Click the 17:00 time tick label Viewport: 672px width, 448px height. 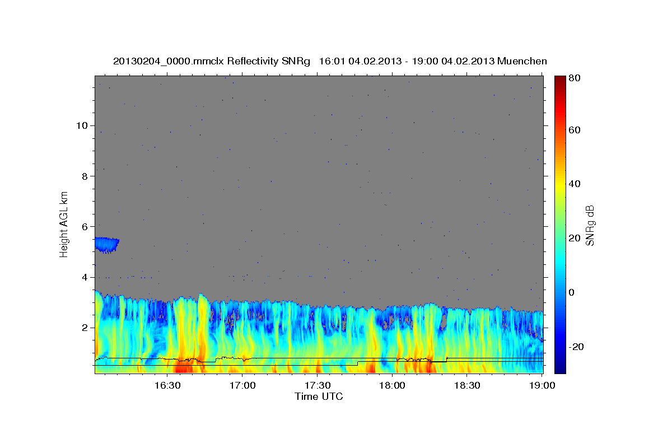tap(242, 386)
